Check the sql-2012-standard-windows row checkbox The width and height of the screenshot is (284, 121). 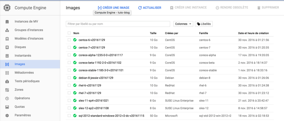pos(69,115)
